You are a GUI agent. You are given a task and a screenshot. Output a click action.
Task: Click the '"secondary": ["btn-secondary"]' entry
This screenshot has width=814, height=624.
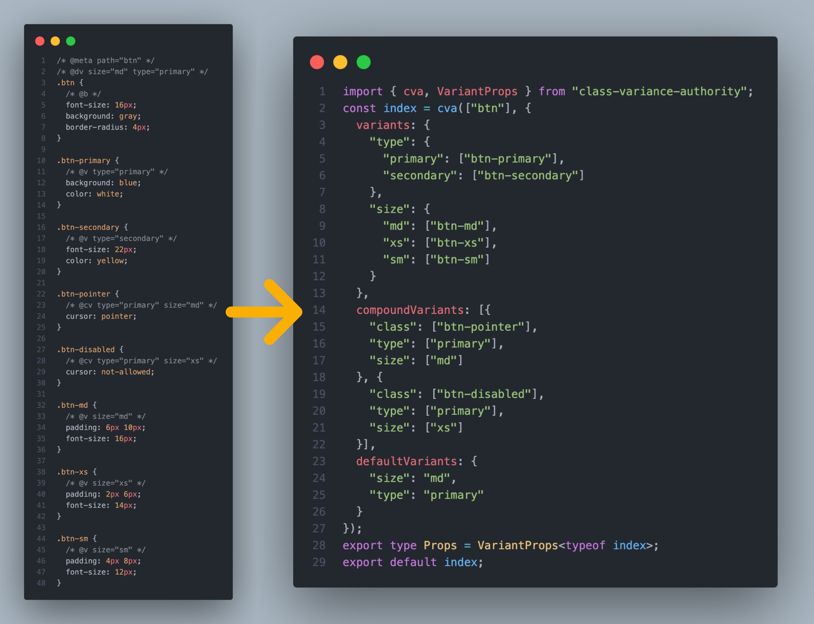click(484, 175)
